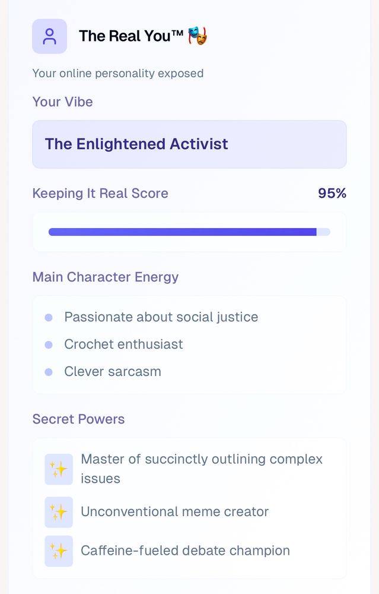The width and height of the screenshot is (379, 594).
Task: Click sparkle icon beside succinctly outlining issues
Action: (59, 469)
